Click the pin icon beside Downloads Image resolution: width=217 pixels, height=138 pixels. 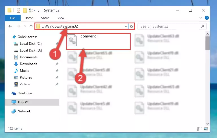(x=57, y=64)
